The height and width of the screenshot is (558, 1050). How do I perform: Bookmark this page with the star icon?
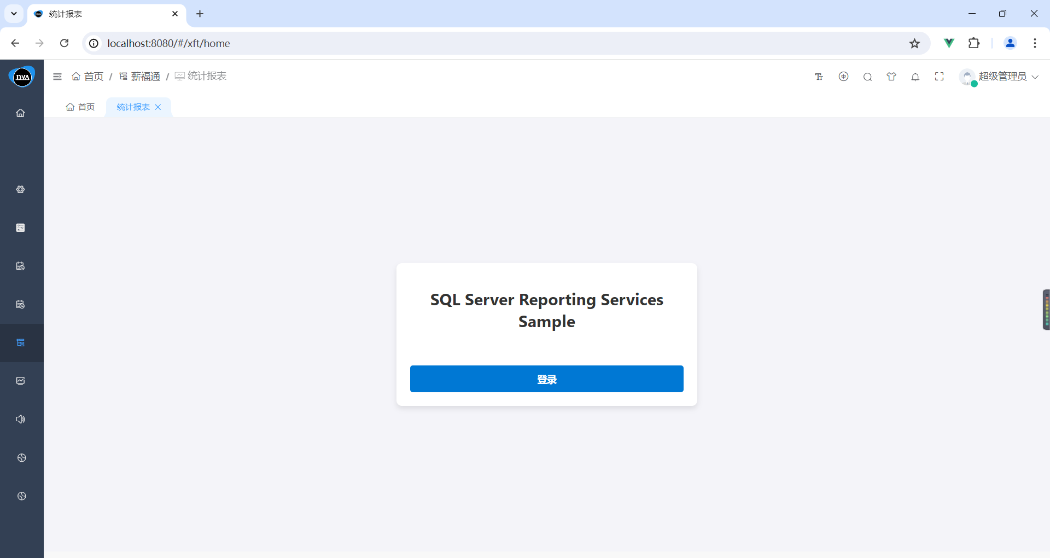pos(914,43)
